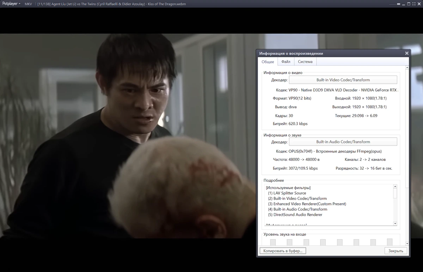
Task: Click the Закрыть button
Action: tap(396, 251)
